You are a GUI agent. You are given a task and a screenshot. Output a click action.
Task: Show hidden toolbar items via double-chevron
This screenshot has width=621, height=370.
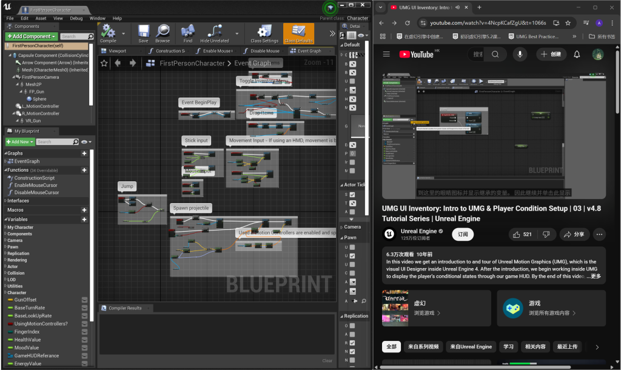tap(332, 34)
